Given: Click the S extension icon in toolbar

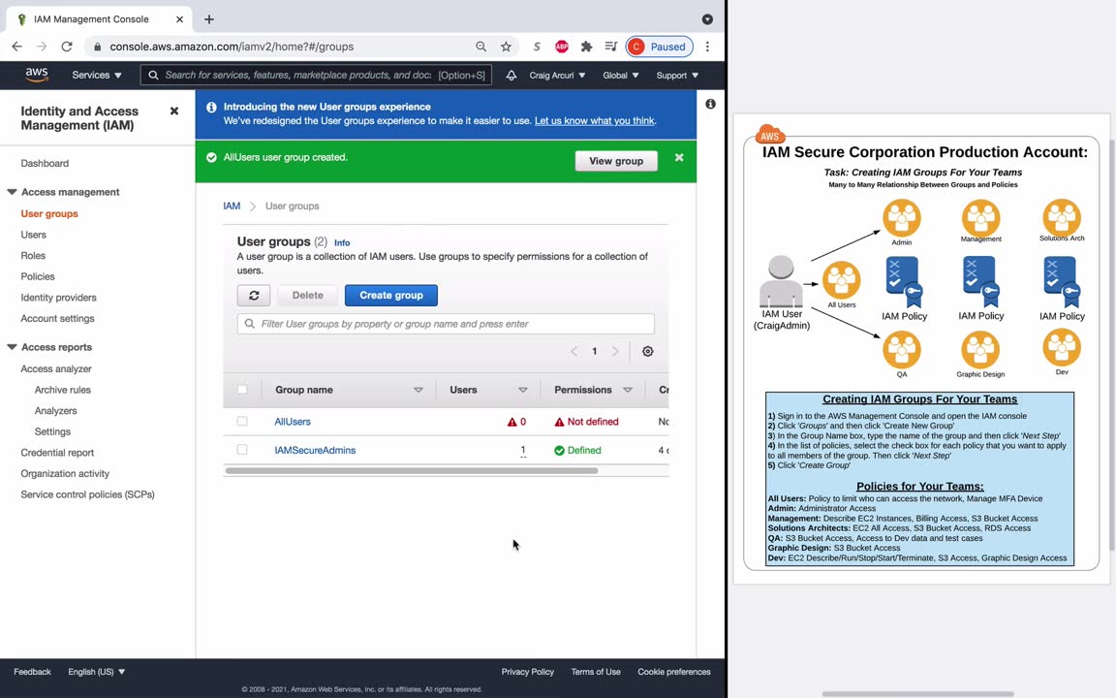Looking at the screenshot, I should tap(537, 47).
